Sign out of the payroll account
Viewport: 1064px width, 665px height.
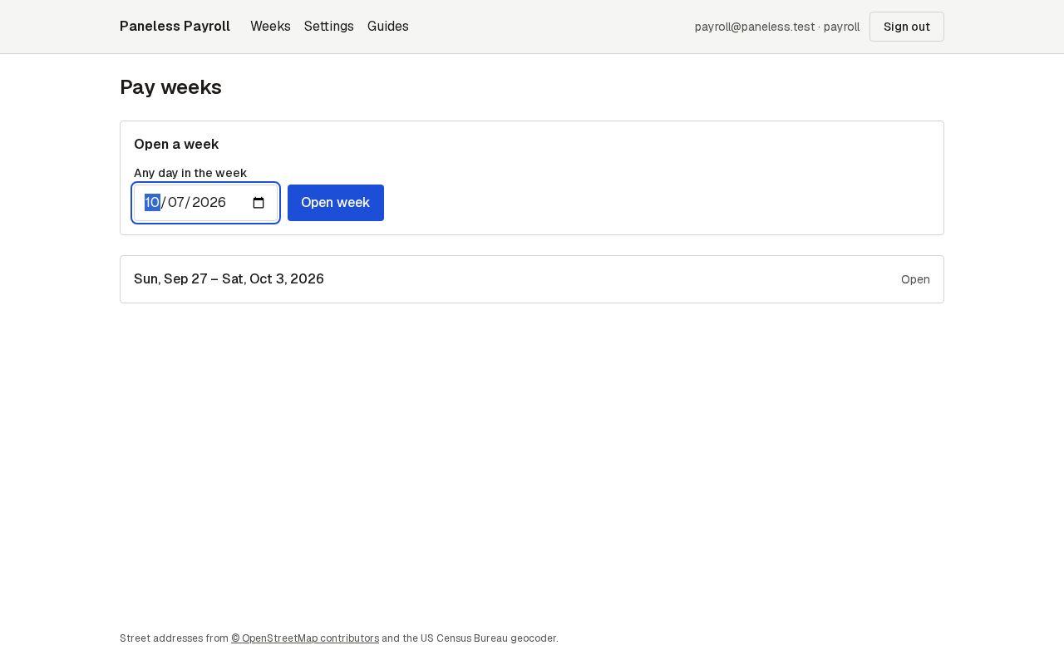click(907, 27)
